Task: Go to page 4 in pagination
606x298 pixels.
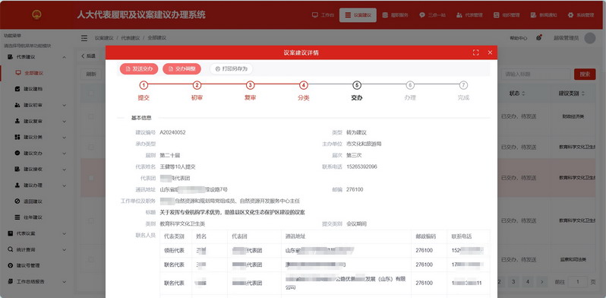Action: click(x=528, y=282)
